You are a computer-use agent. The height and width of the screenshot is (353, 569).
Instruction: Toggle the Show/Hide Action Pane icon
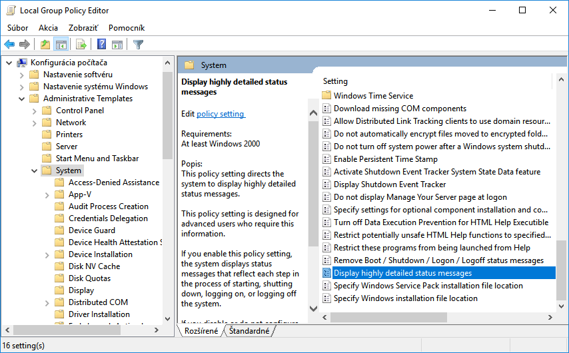[x=117, y=45]
